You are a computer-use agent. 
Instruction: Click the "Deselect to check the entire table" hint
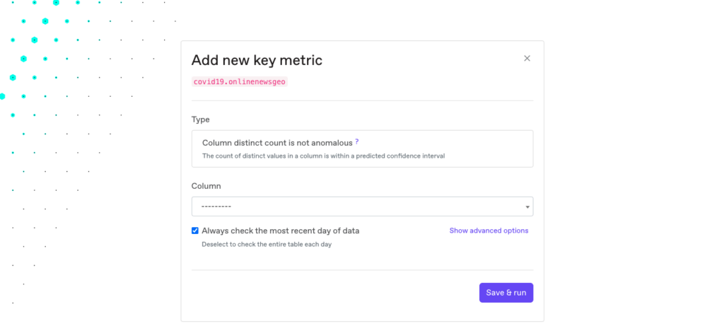267,244
